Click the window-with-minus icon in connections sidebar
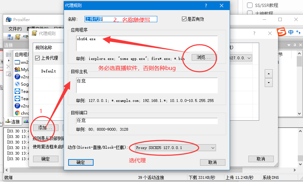Image resolution: width=303 pixels, height=182 pixels. point(8,74)
